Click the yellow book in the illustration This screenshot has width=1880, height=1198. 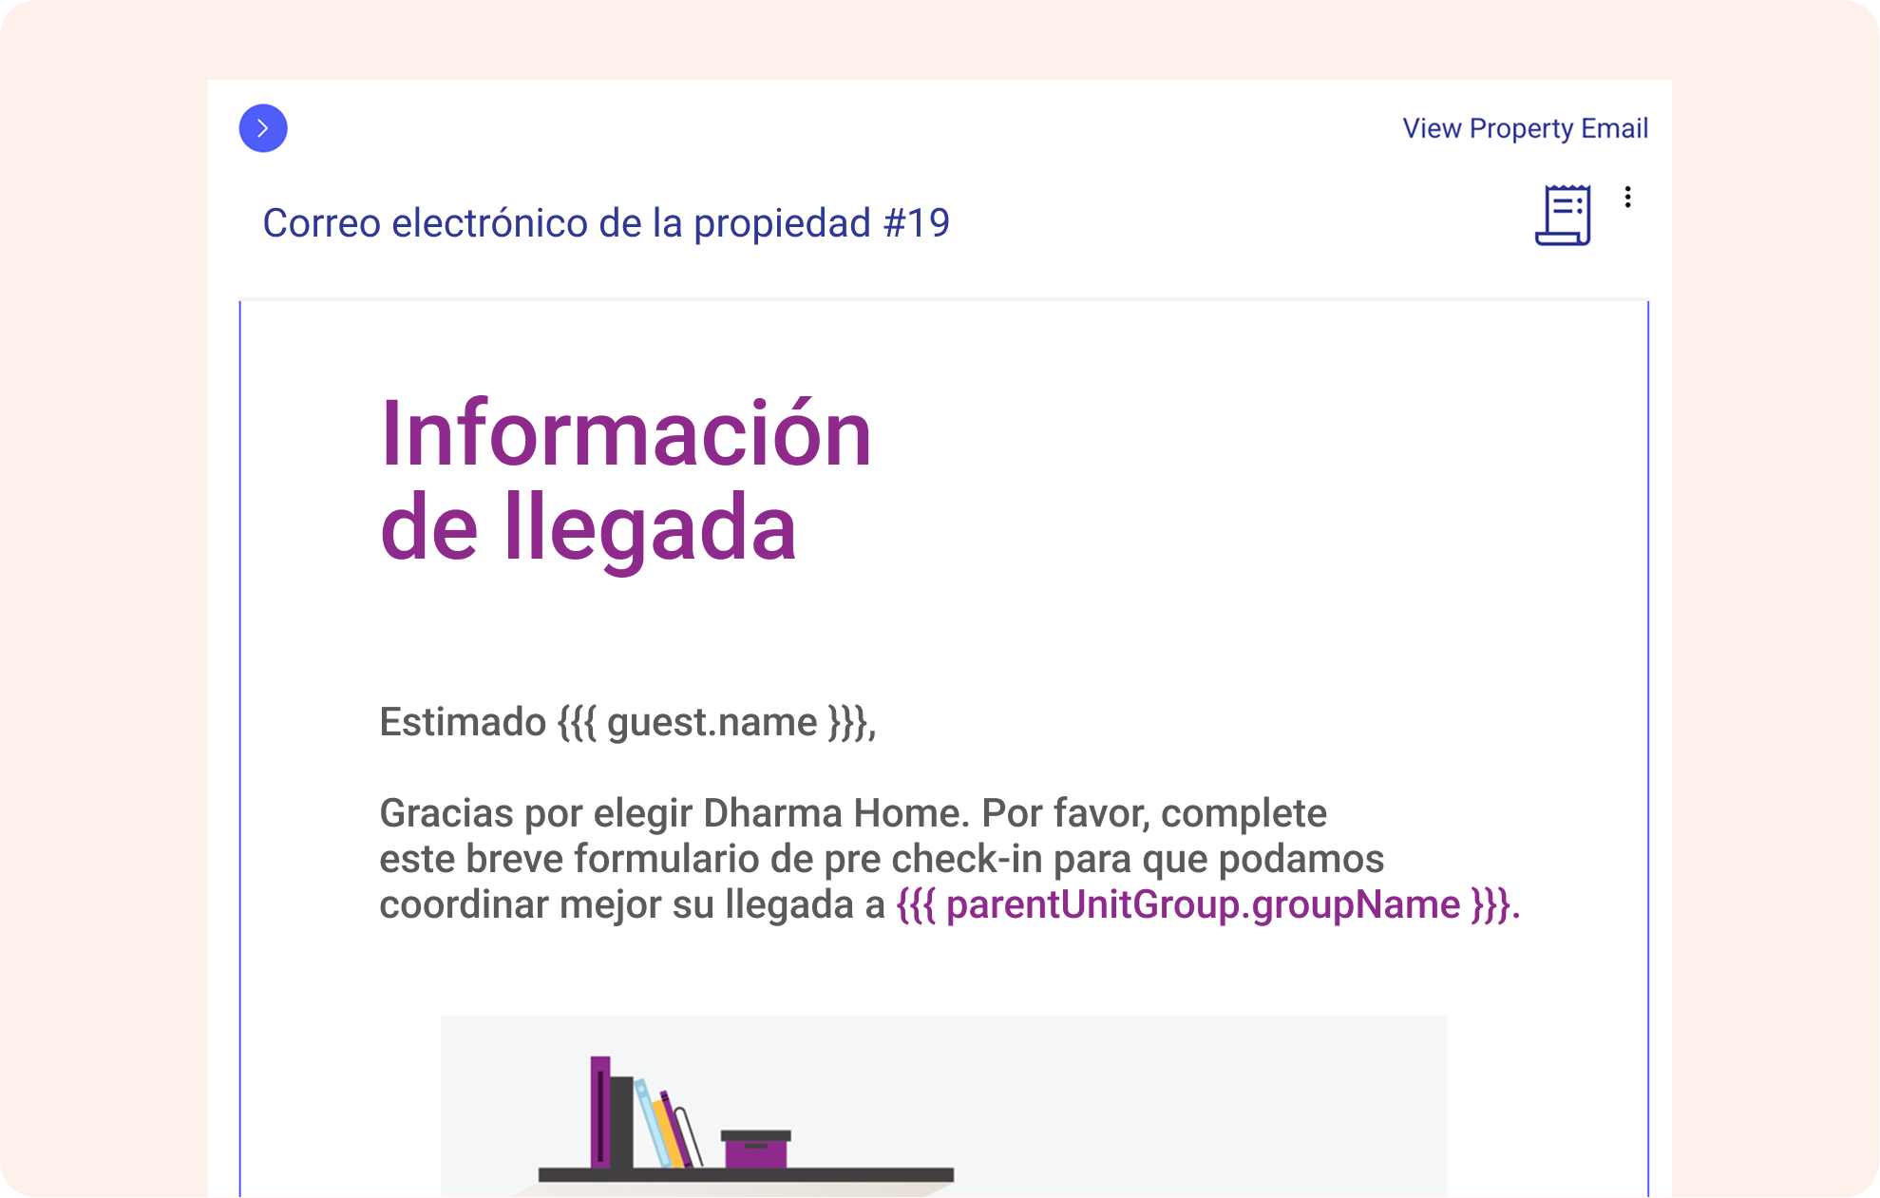(668, 1135)
